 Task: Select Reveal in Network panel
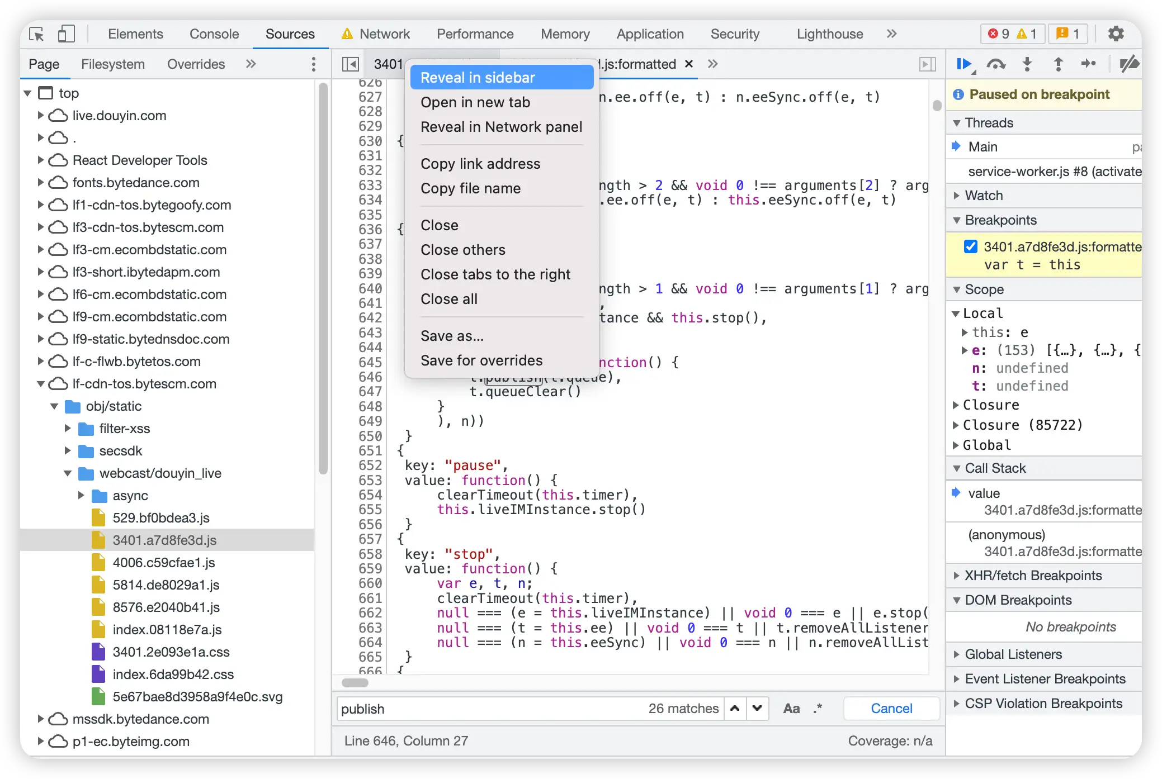[502, 127]
